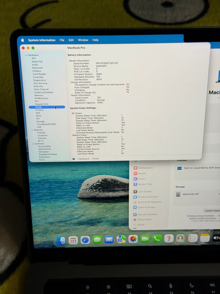220x294 pixels.
Task: Open Contacts from the Dock
Action: (181, 238)
